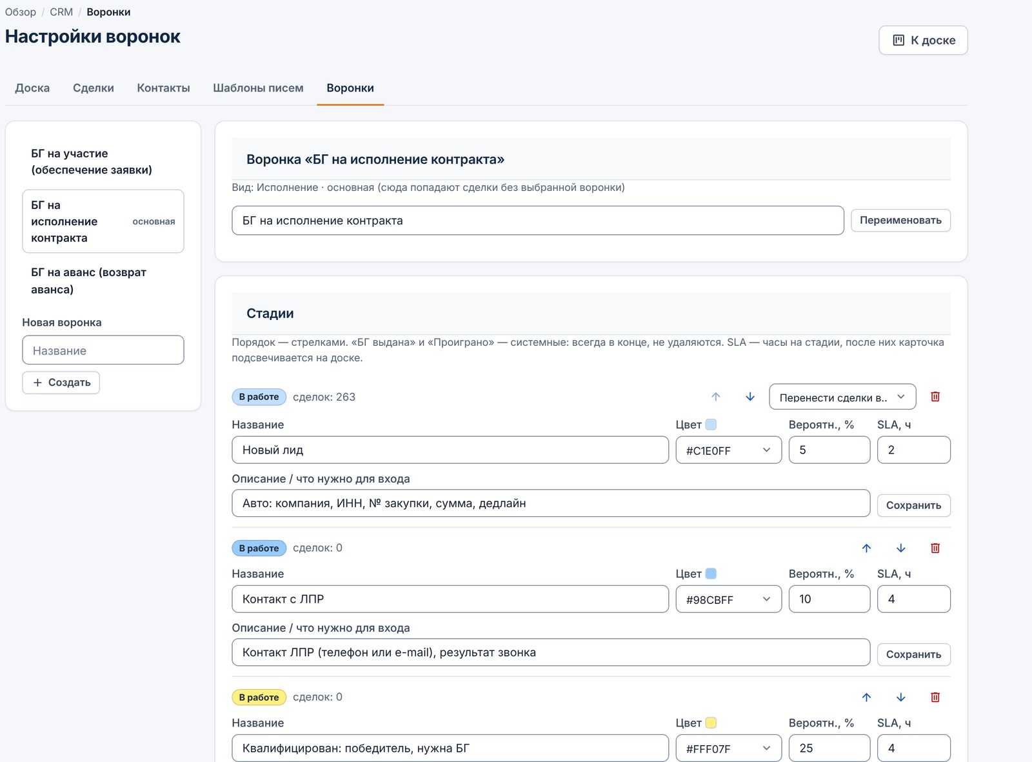Viewport: 1032px width, 762px height.
Task: Open Перенести сделки в dropdown
Action: [x=842, y=397]
